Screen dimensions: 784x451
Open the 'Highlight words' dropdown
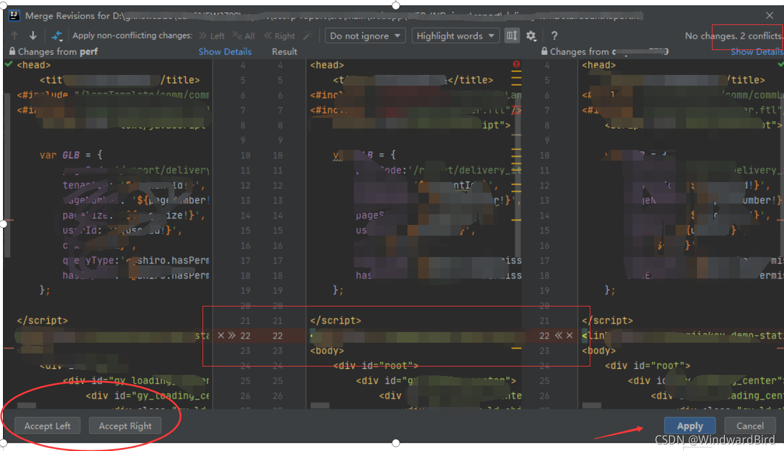click(x=456, y=36)
